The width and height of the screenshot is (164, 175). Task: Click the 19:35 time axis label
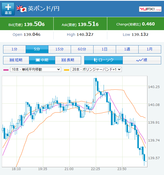click(x=43, y=169)
